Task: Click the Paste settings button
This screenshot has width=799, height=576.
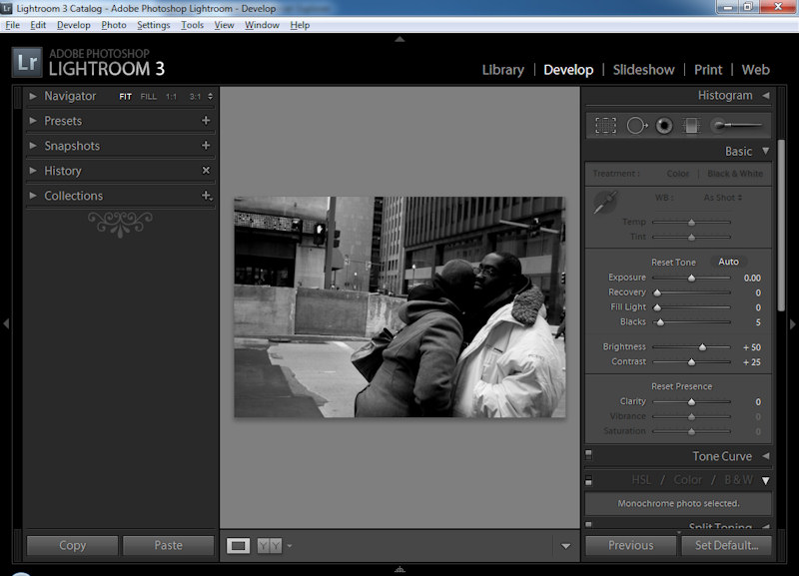Action: [168, 545]
